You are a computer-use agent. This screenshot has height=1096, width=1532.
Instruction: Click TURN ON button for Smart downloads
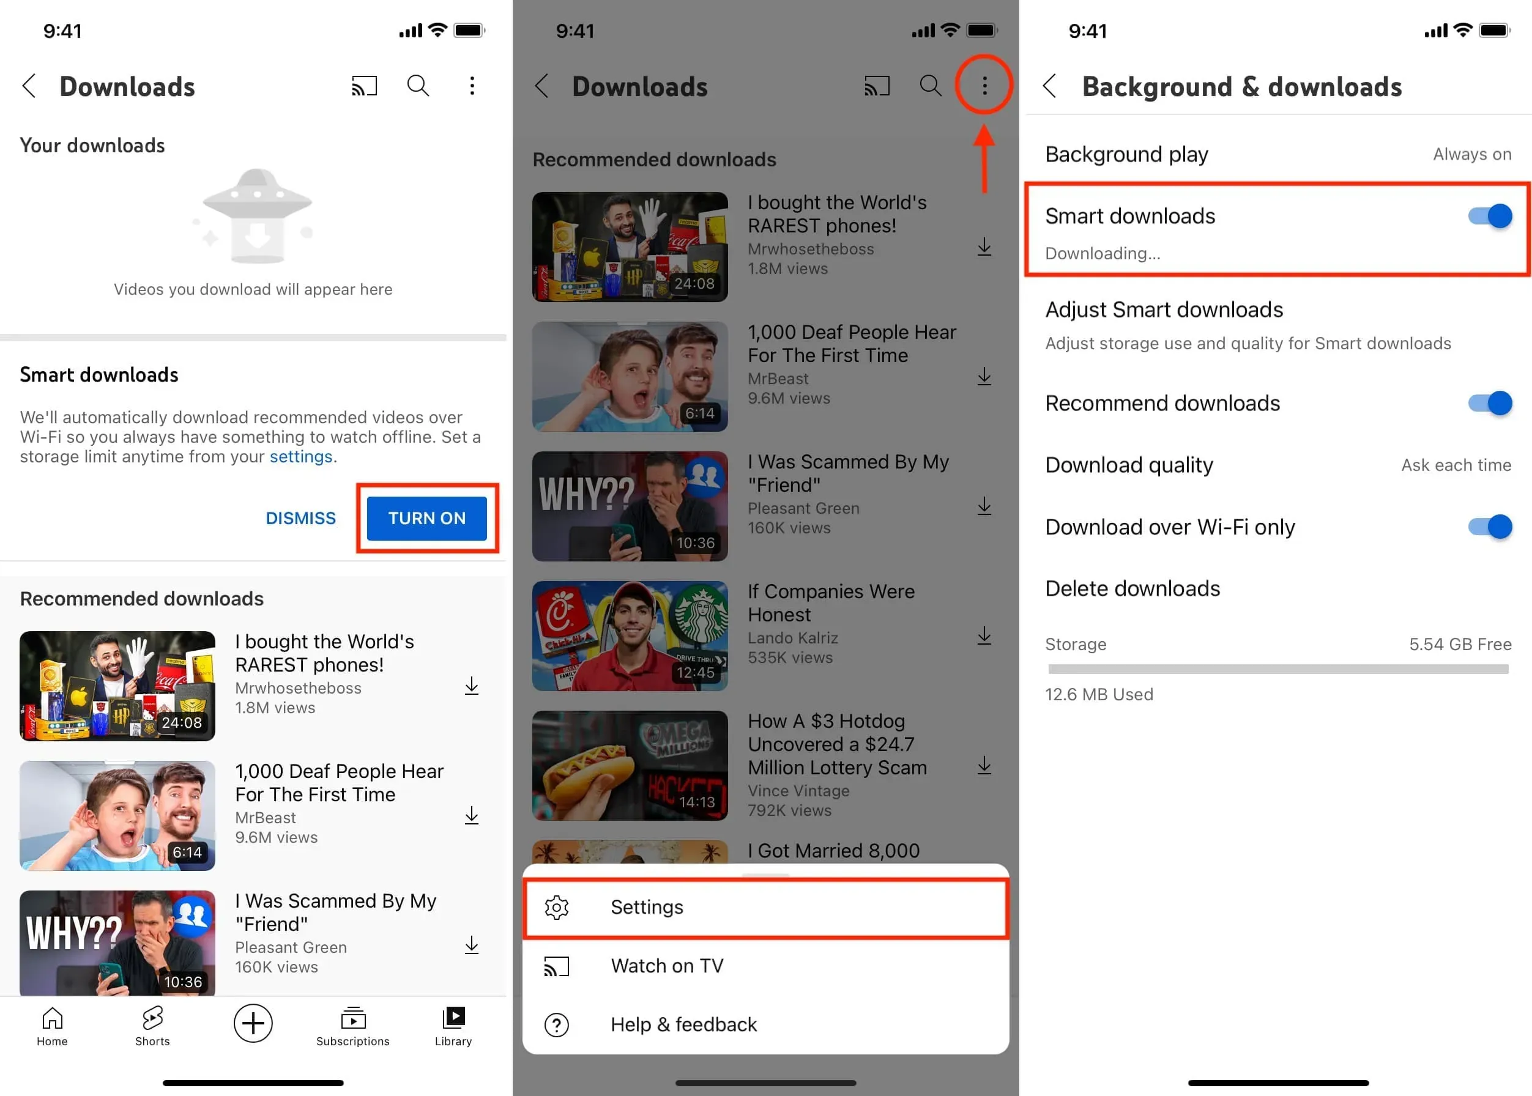click(427, 517)
